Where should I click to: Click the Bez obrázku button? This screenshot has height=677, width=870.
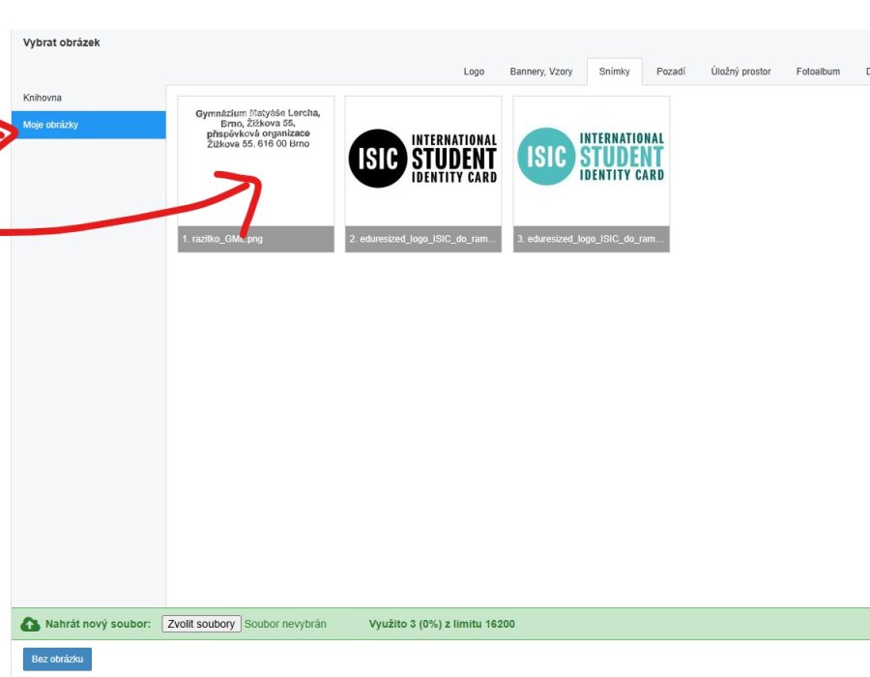click(x=58, y=660)
